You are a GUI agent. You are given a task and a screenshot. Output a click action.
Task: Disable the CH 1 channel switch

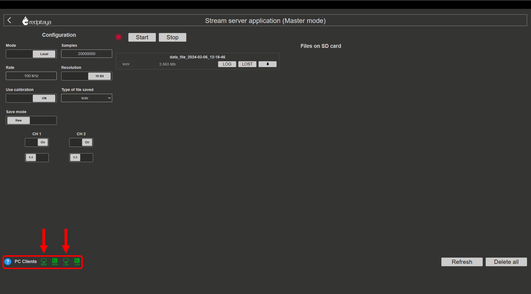(37, 142)
